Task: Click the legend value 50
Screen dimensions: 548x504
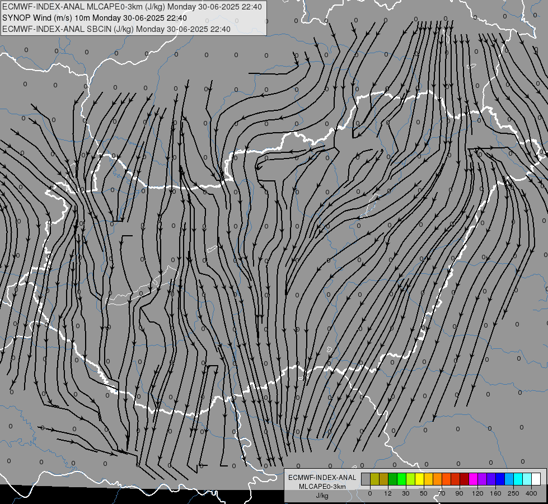Action: click(x=424, y=493)
